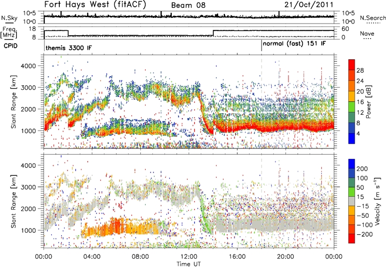Click the orange velocity echo band near 06:00
This screenshot has width=386, height=267.
[116, 227]
